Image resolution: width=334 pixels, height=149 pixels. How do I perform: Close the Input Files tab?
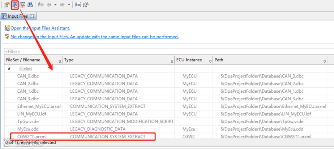click(x=32, y=16)
